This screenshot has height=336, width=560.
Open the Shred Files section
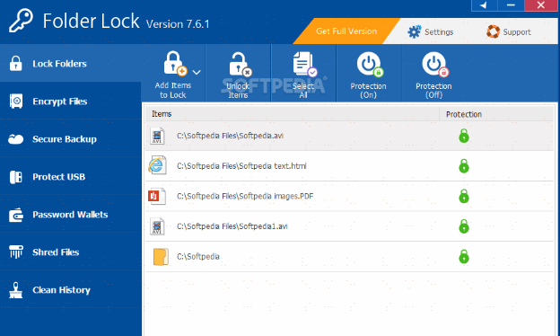tap(71, 252)
